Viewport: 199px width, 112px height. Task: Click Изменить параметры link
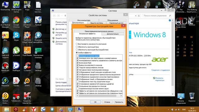coord(160,79)
